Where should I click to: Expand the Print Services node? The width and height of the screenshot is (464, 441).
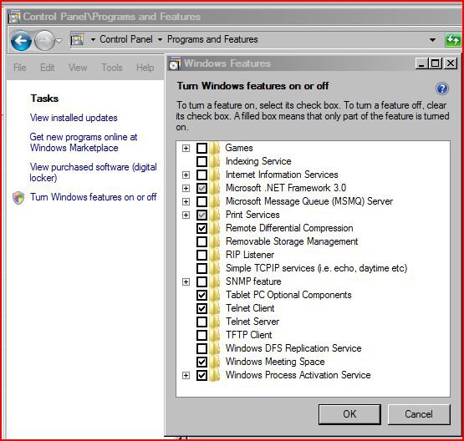point(186,215)
